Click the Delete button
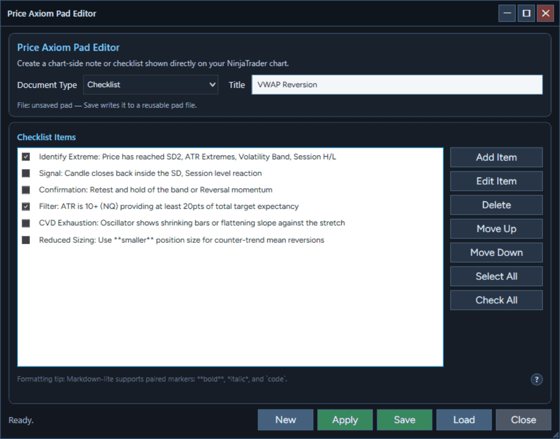 pos(496,205)
